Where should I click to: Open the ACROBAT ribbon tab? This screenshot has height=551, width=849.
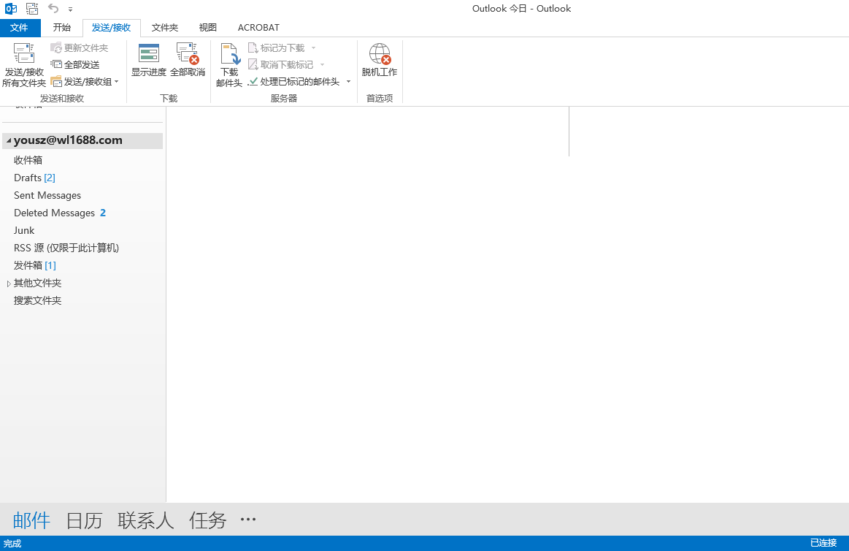coord(259,28)
